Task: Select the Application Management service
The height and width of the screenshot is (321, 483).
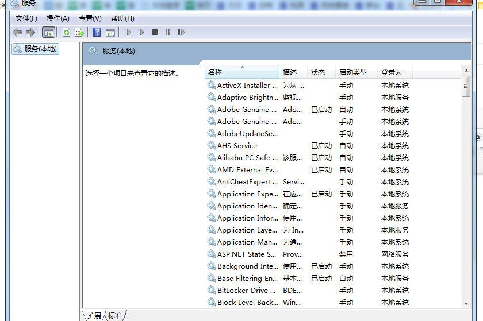Action: (x=309, y=242)
